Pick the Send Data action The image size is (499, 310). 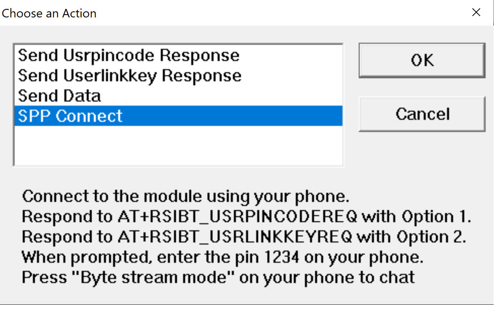click(59, 96)
